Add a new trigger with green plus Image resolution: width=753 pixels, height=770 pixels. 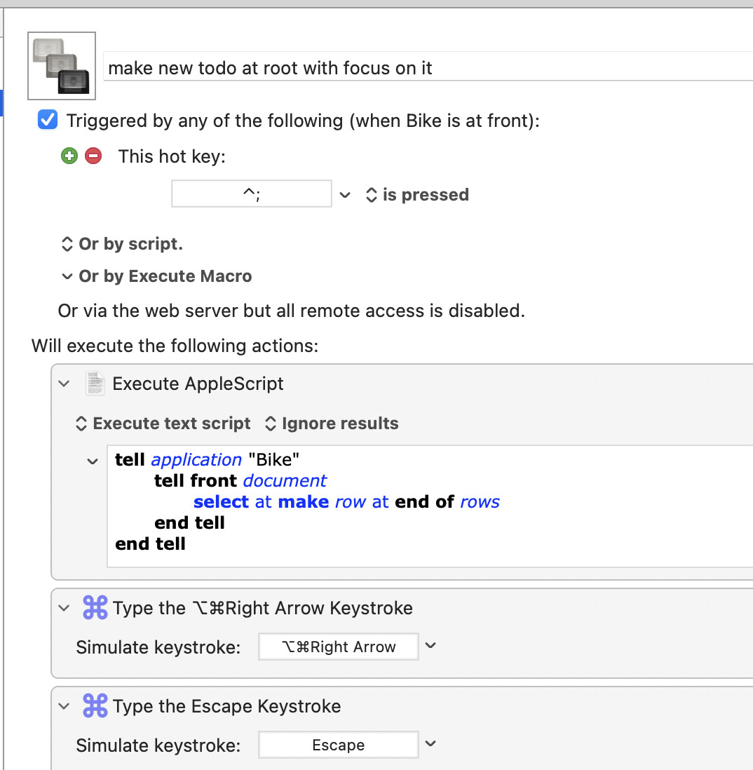click(69, 156)
